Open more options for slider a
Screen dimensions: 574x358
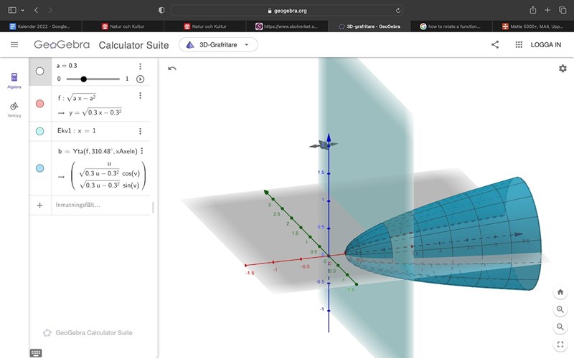point(141,67)
